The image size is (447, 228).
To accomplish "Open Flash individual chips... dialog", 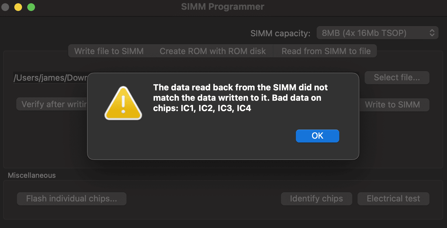I will point(71,199).
